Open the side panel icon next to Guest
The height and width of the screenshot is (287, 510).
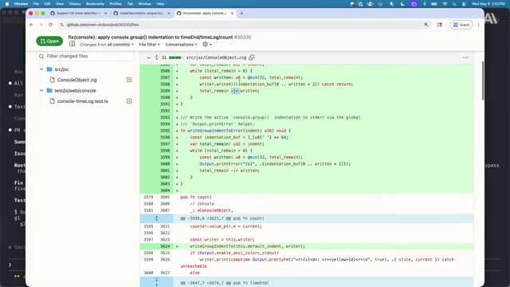coord(439,25)
